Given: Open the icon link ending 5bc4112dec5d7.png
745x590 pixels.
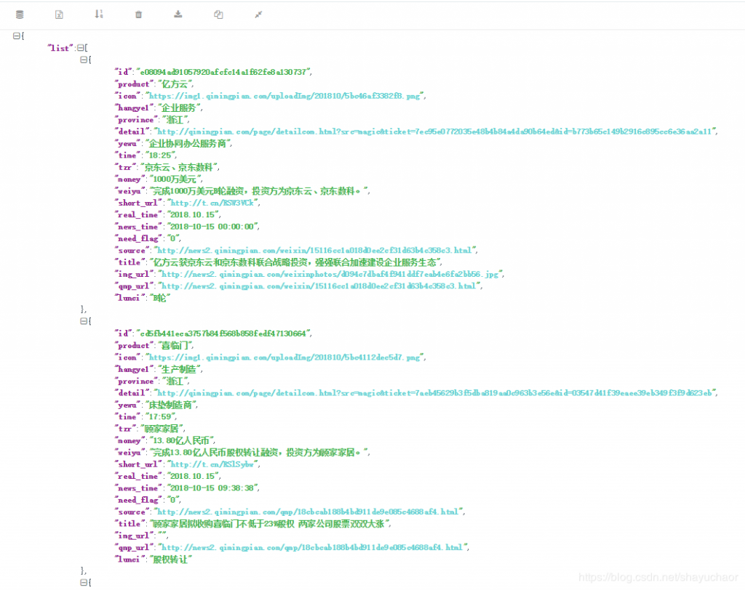Looking at the screenshot, I should [285, 357].
